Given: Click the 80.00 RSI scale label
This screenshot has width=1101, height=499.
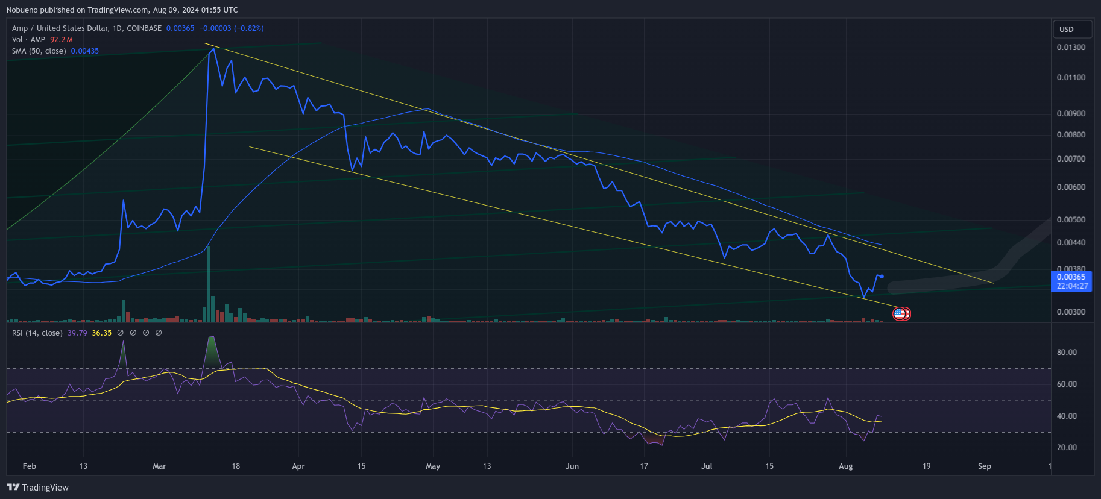Looking at the screenshot, I should point(1067,352).
